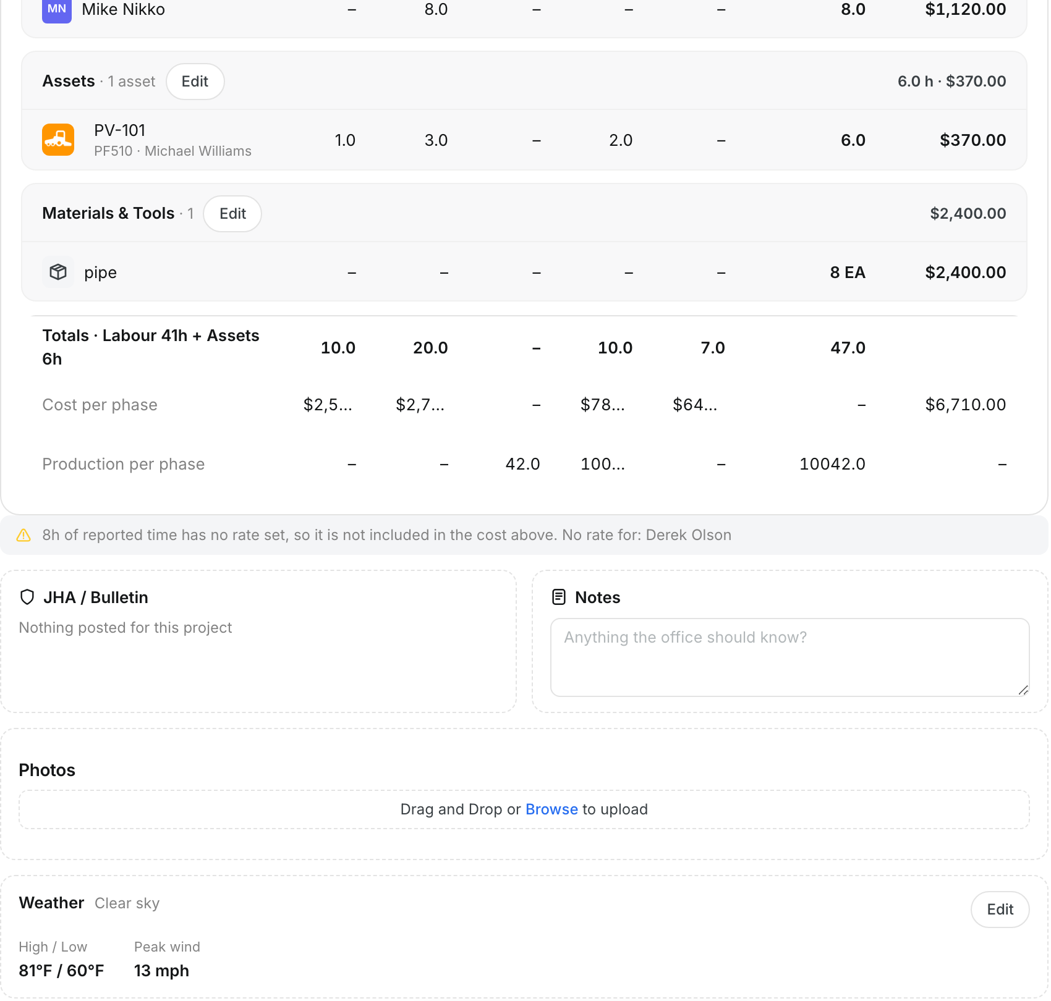Click the $1,120.00 amount for Mike Nikko
Viewport: 1051px width, 1001px height.
pos(966,10)
